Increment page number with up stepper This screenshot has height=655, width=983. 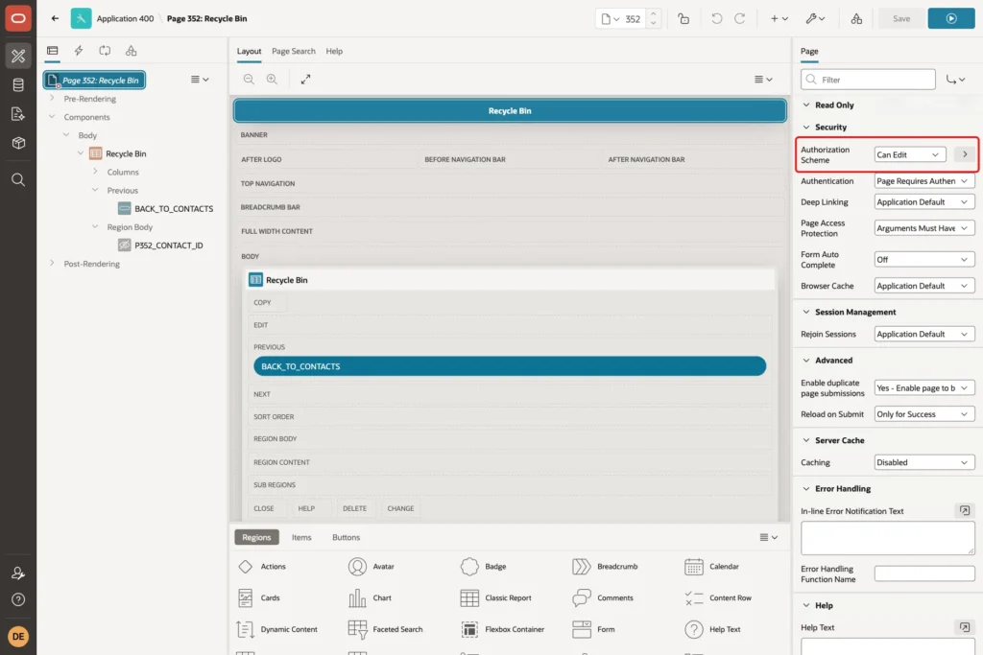pos(653,13)
